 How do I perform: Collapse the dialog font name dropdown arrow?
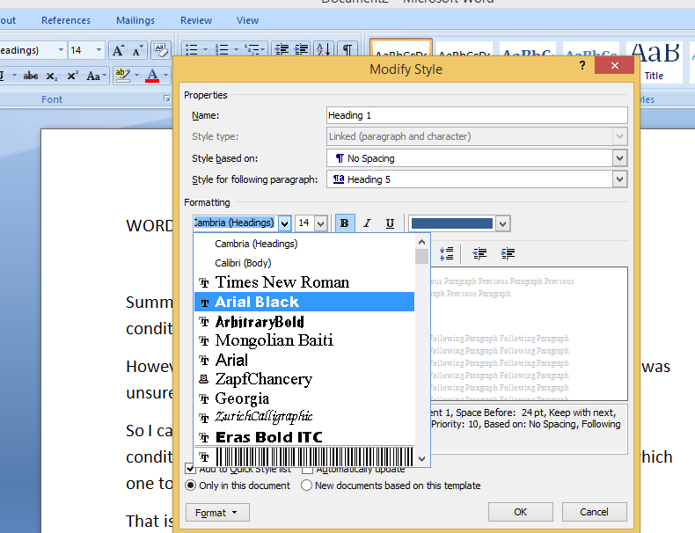click(x=284, y=223)
